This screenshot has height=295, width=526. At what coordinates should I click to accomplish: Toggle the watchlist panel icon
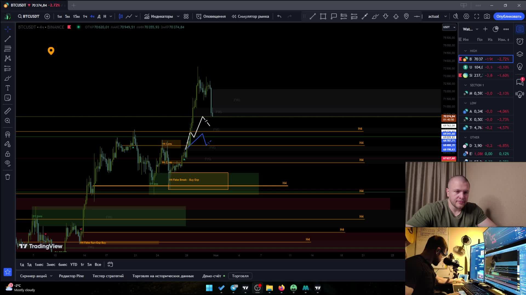520,29
